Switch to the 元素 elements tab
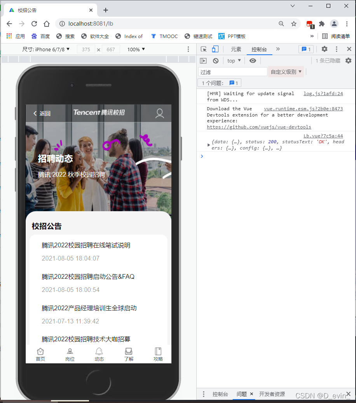Image resolution: width=356 pixels, height=403 pixels. (x=236, y=49)
